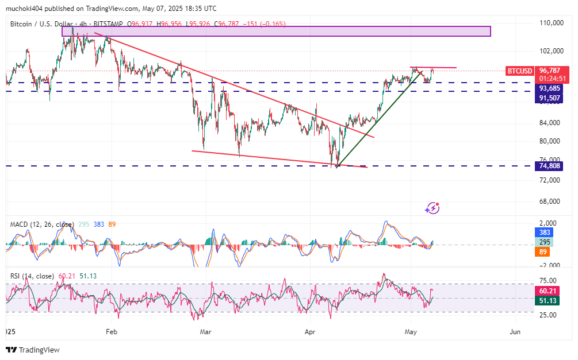Click the May label on time axis
Viewport: 578px width, 360px height.
(410, 332)
